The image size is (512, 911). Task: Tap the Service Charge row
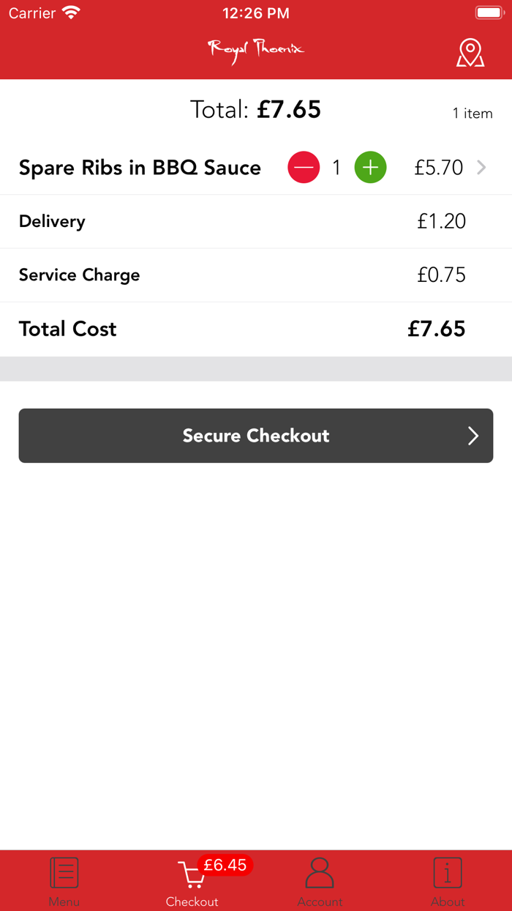(256, 275)
